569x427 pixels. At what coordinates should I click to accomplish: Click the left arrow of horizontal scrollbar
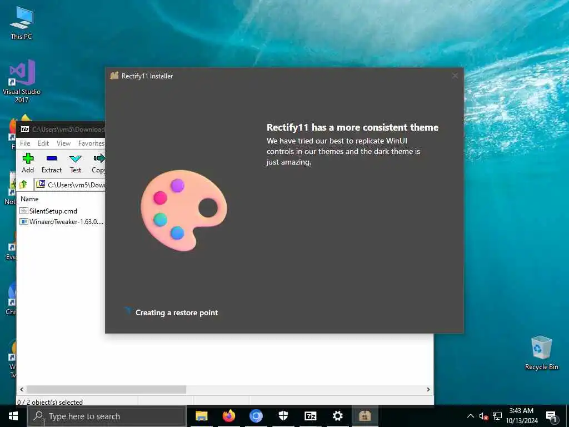tap(22, 389)
